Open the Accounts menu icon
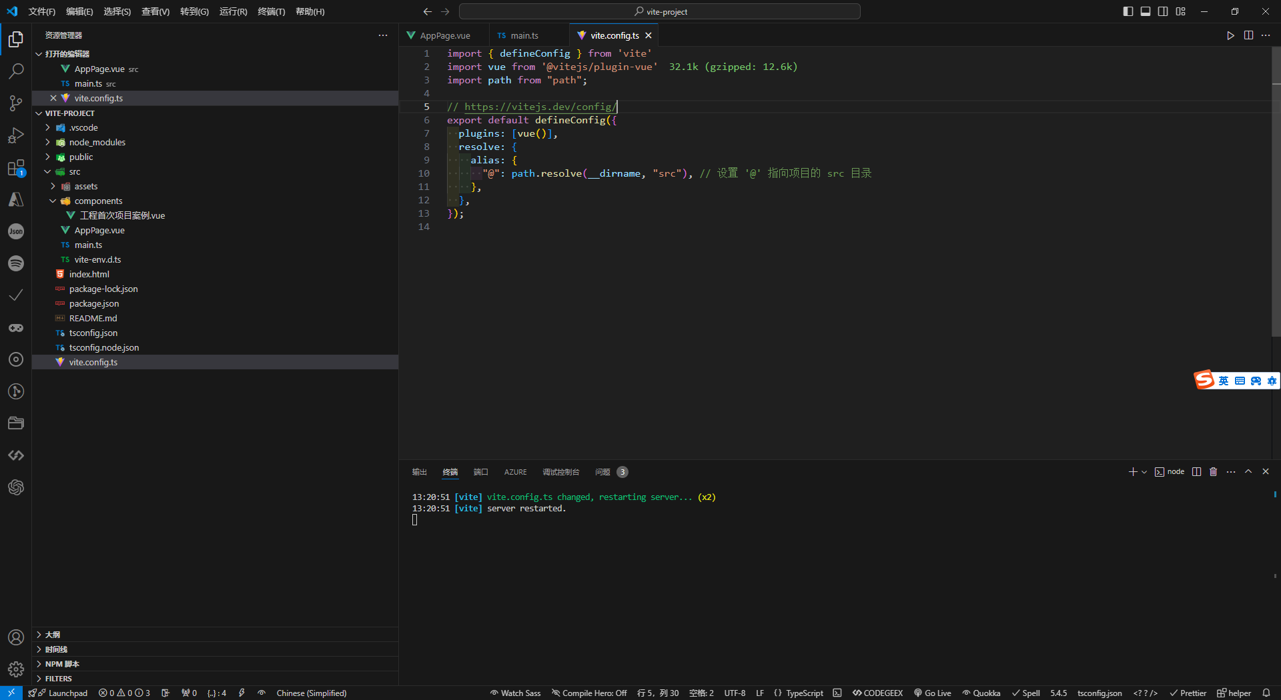 point(16,637)
